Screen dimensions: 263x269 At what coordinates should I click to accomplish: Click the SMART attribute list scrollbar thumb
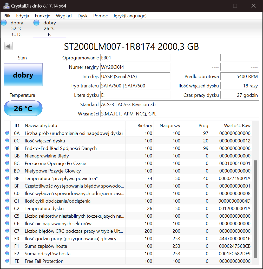[255, 209]
